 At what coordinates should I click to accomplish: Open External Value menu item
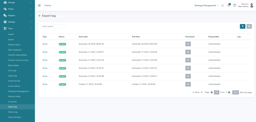tap(14, 96)
